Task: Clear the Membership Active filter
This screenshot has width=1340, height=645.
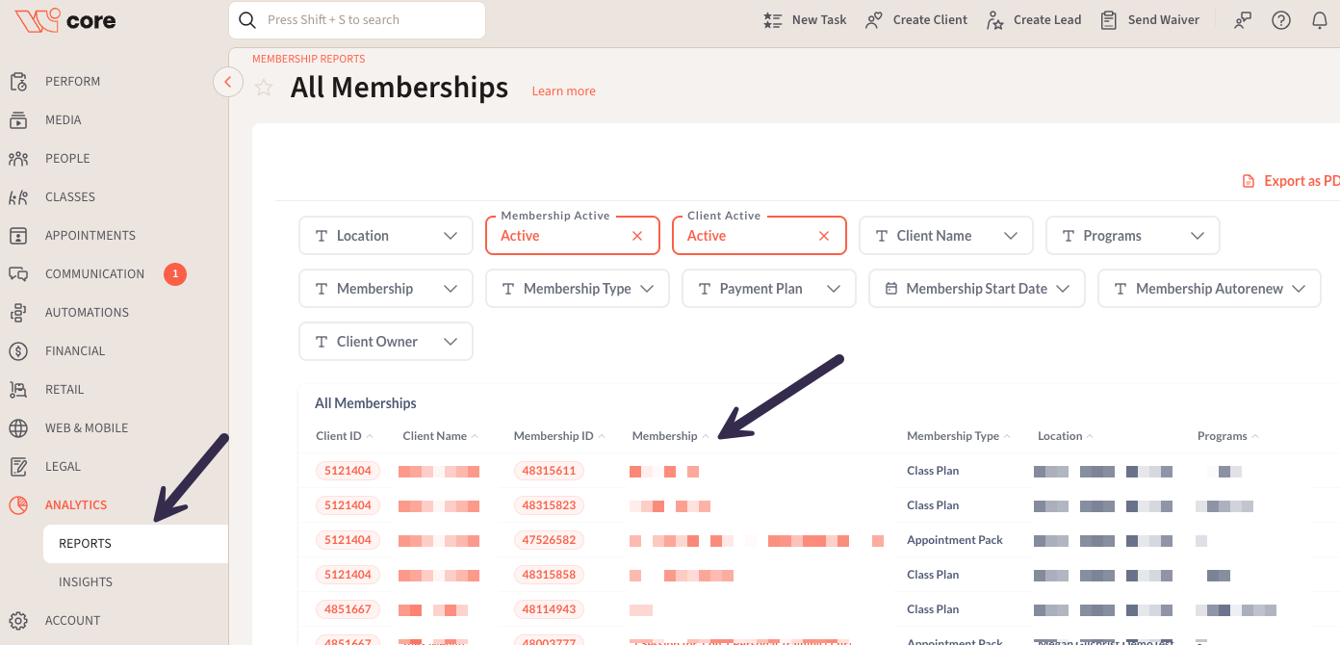Action: 636,236
